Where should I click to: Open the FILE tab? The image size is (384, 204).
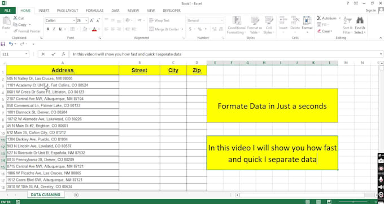[7, 11]
